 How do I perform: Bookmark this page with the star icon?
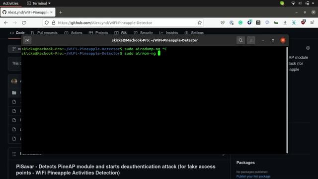(200, 23)
